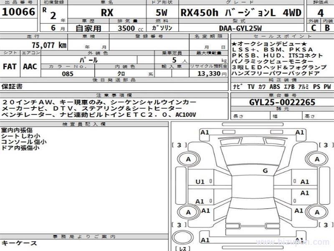This screenshot has height=251, width=334.
Task: Click the レス spare tire label
Action: (x=183, y=248)
